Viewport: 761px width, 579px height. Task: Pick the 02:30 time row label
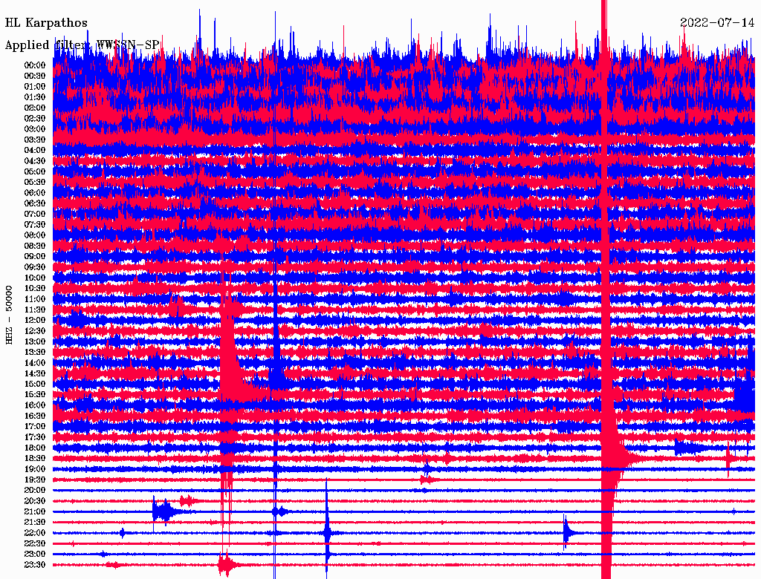[x=35, y=118]
